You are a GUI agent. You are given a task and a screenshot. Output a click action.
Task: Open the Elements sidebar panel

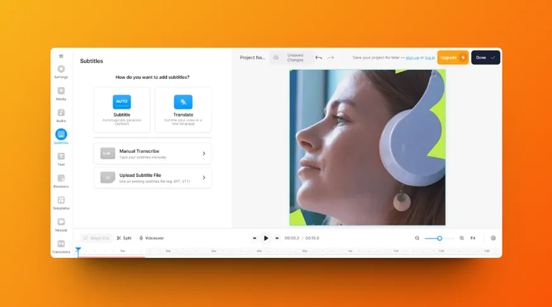click(61, 181)
